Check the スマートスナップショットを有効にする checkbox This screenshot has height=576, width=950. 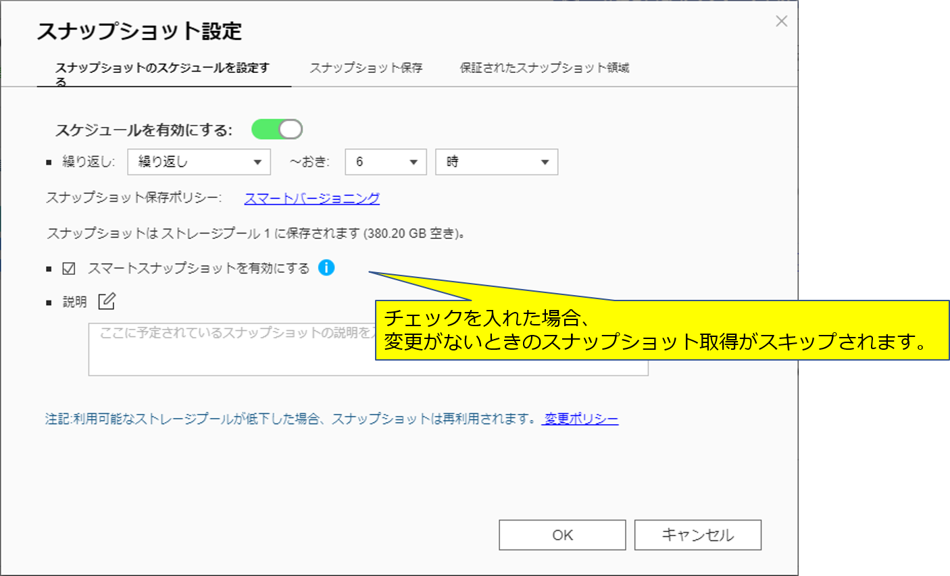[x=69, y=269]
